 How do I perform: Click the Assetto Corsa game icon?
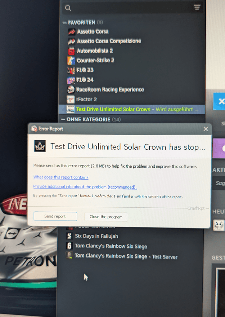pyautogui.click(x=72, y=32)
